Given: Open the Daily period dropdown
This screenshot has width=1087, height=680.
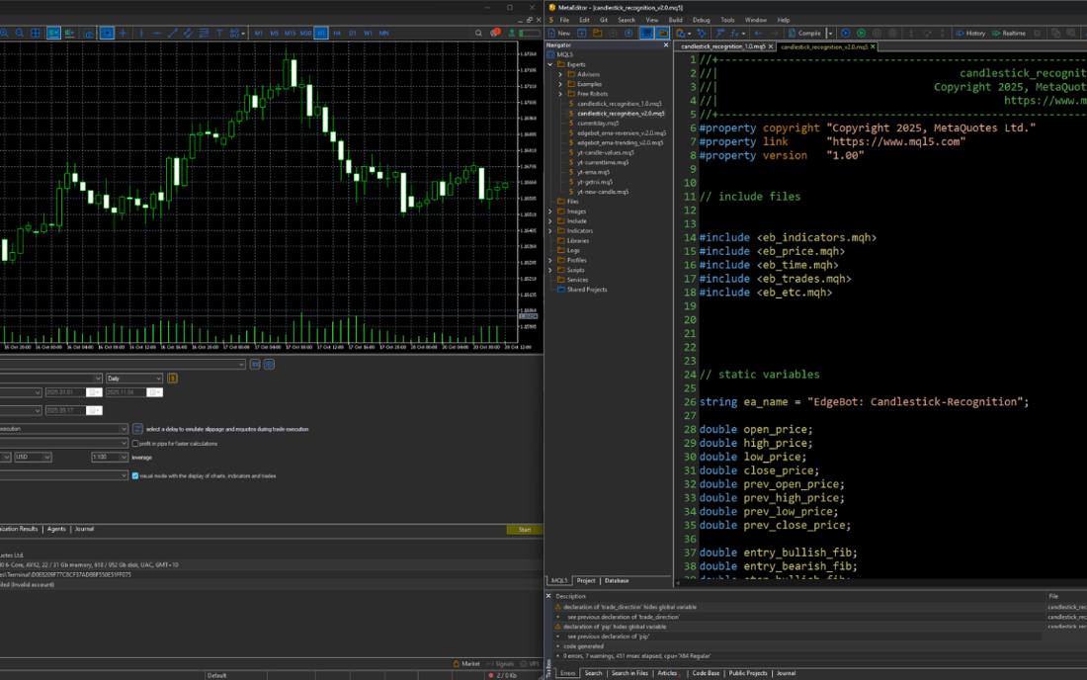Looking at the screenshot, I should click(x=133, y=379).
